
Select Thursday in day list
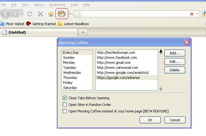(x=77, y=78)
